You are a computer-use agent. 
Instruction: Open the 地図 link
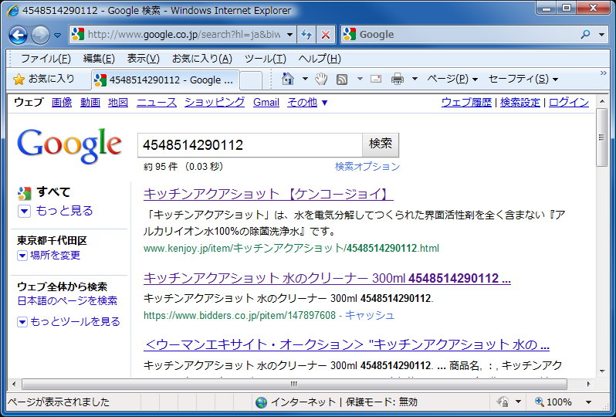click(x=118, y=103)
